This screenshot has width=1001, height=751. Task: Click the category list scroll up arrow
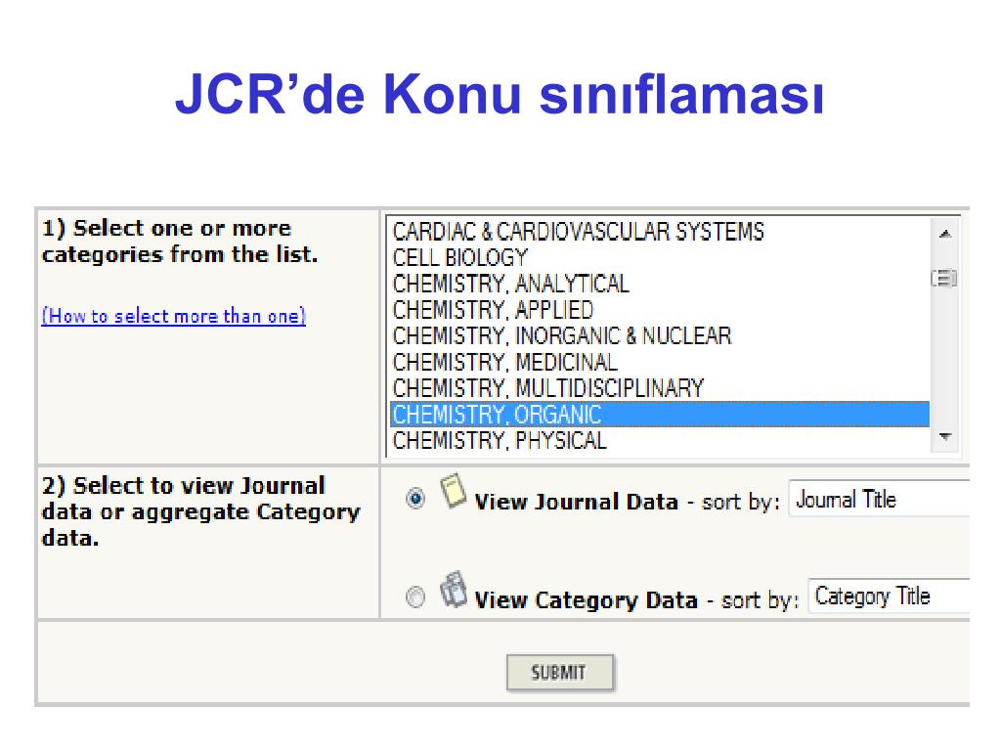(x=945, y=234)
